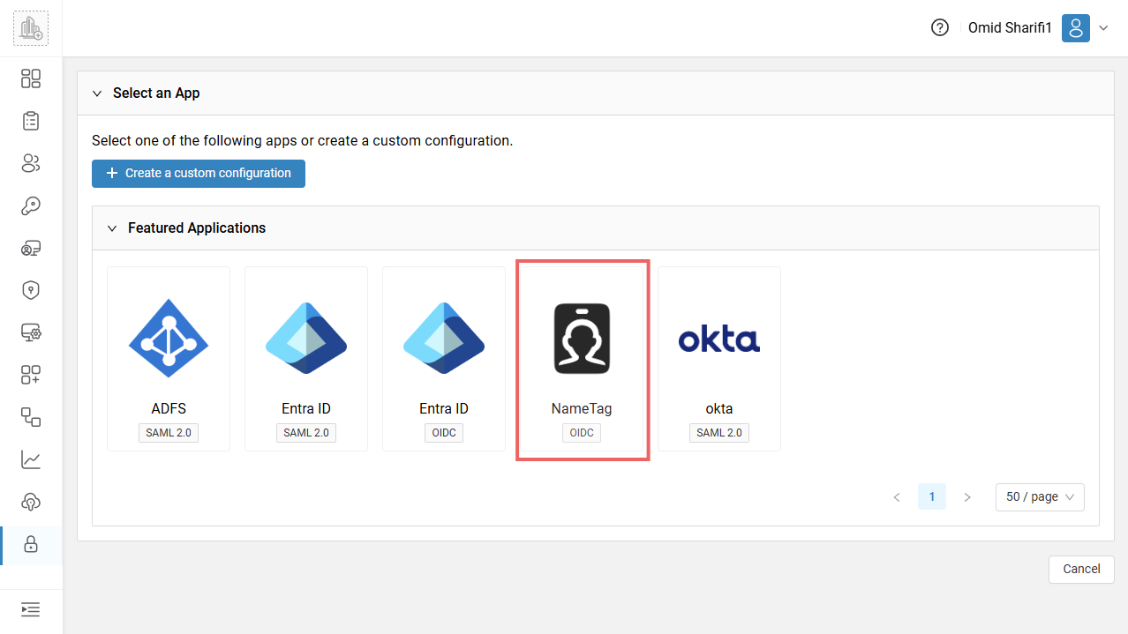Select the monitor with gear sidebar icon

click(x=31, y=332)
